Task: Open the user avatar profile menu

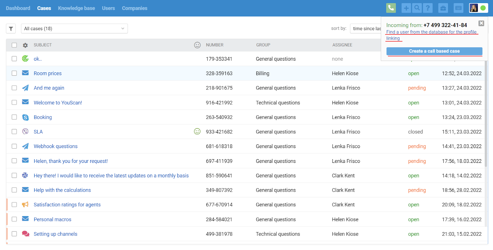Action: click(474, 8)
